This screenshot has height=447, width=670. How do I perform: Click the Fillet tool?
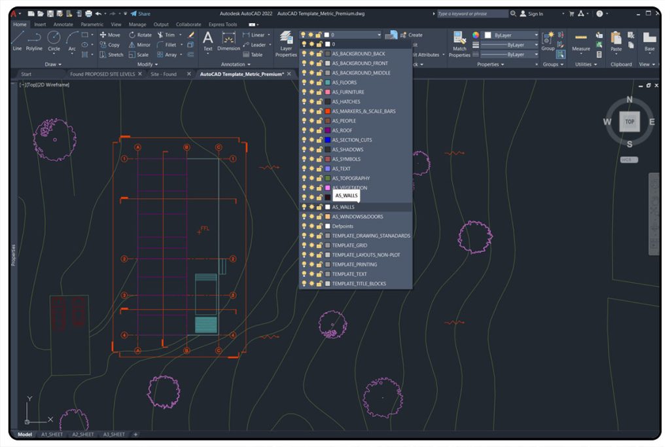[167, 45]
